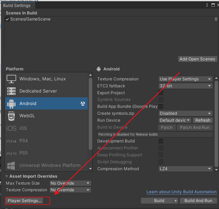
Task: Uncheck the Scenes/GameScene checkbox
Action: click(x=7, y=19)
